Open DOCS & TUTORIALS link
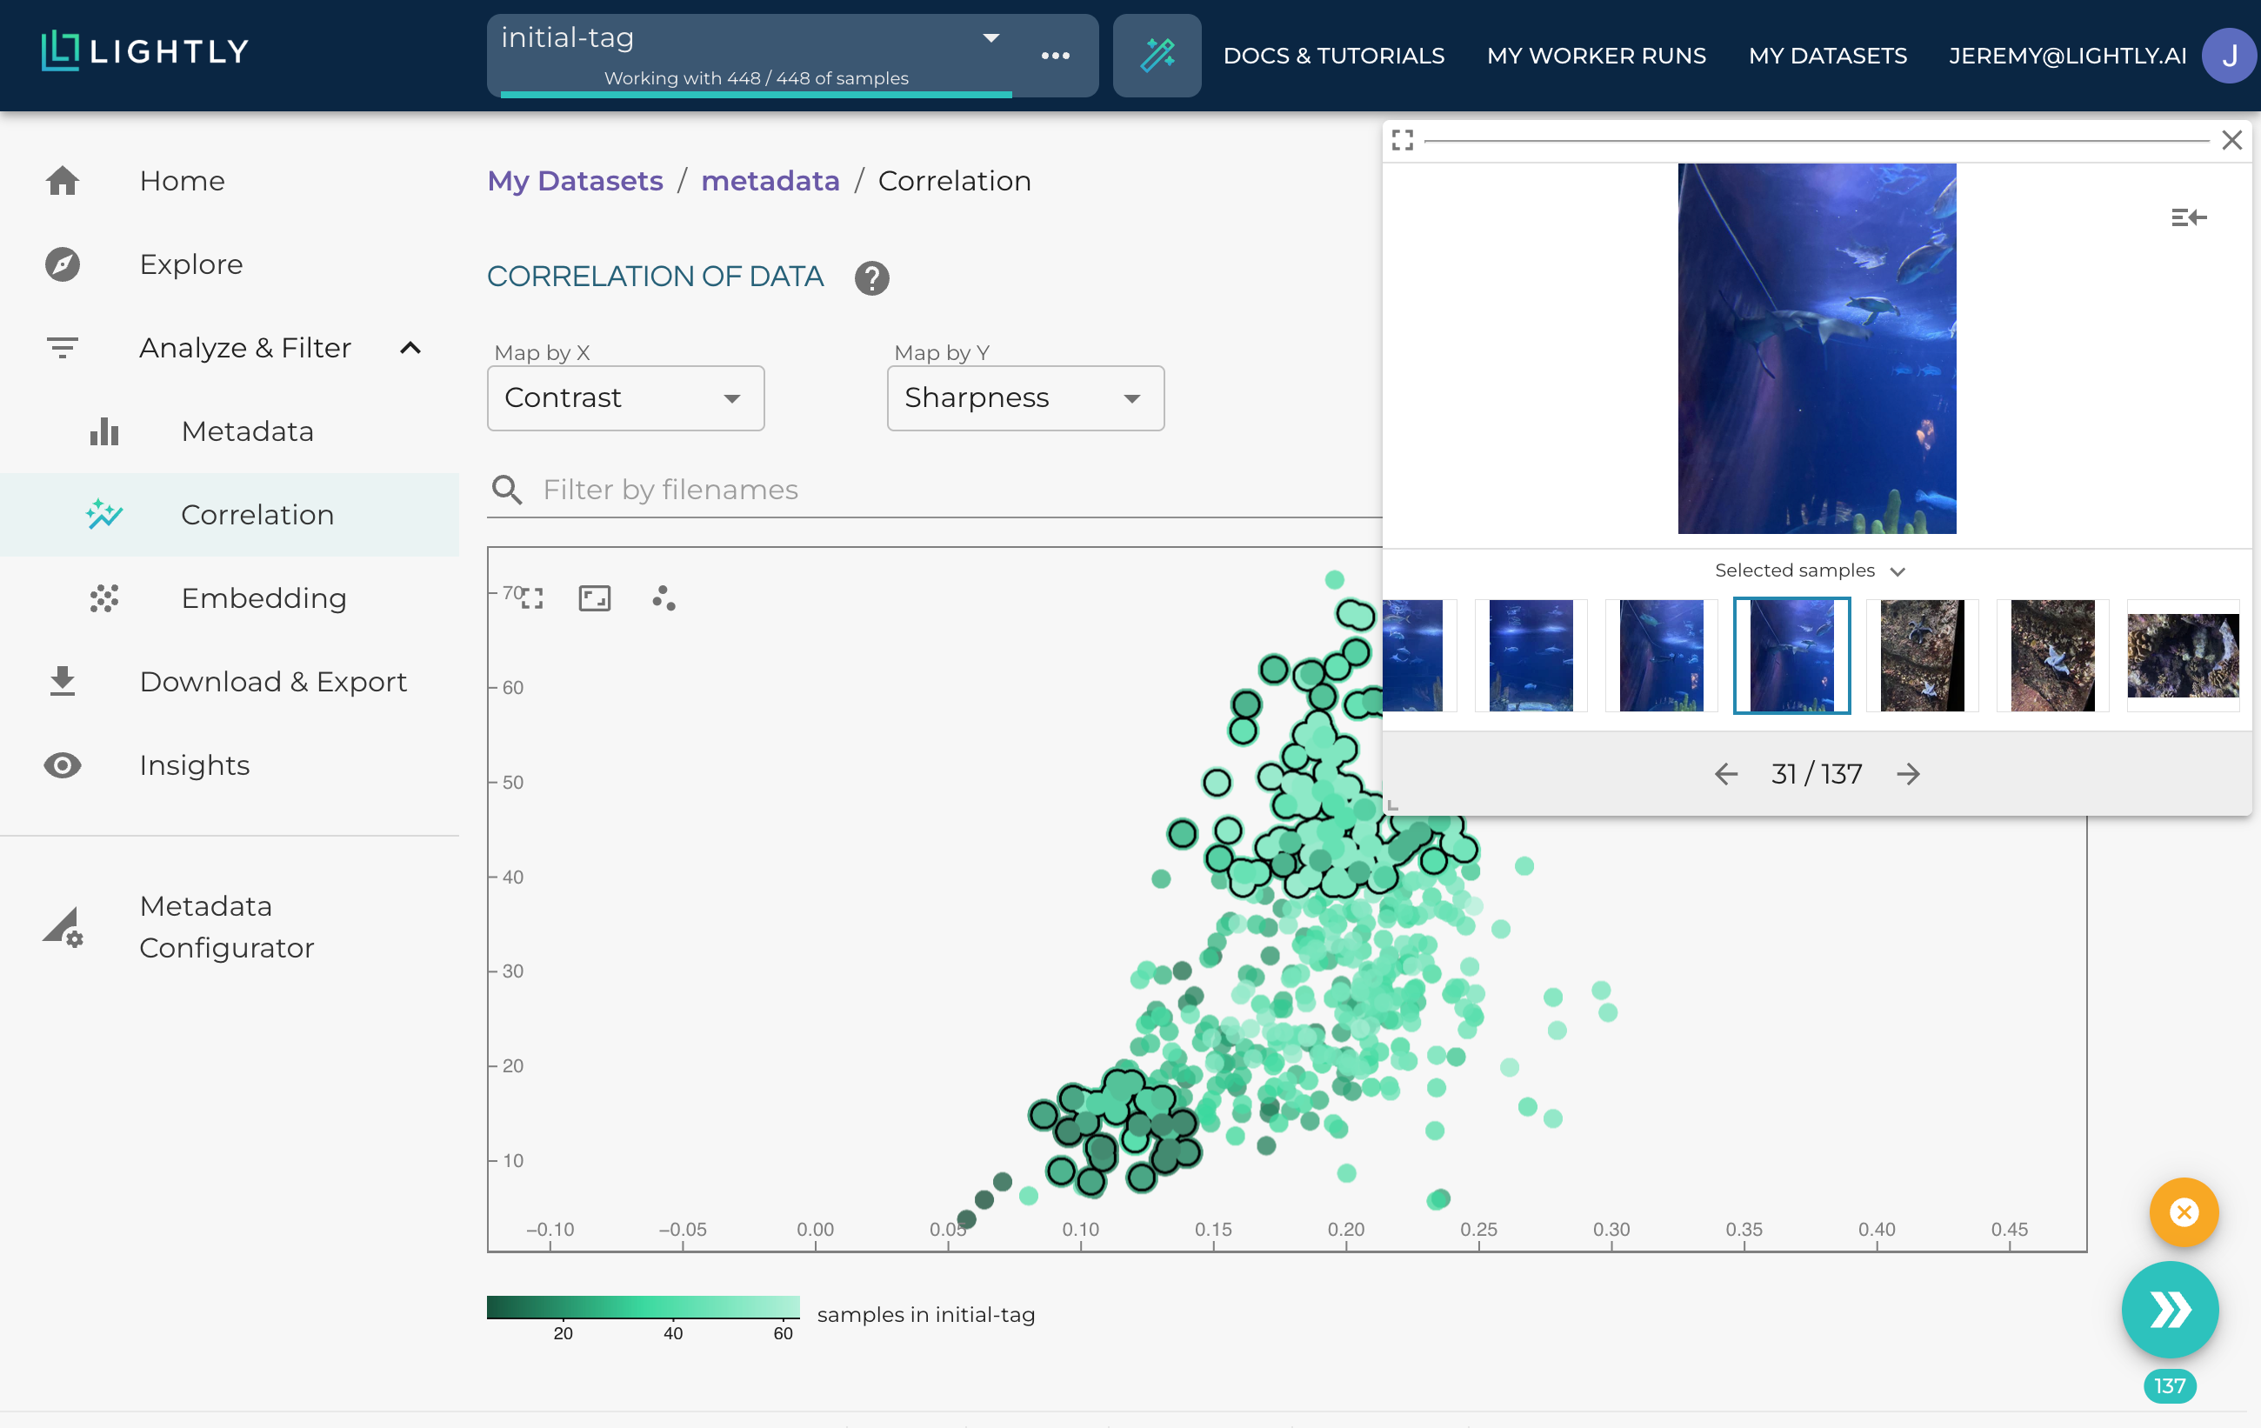Screen dimensions: 2261x1428 tap(1332, 56)
